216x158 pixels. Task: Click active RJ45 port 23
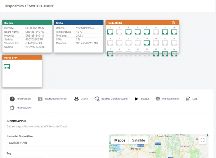coord(165,54)
